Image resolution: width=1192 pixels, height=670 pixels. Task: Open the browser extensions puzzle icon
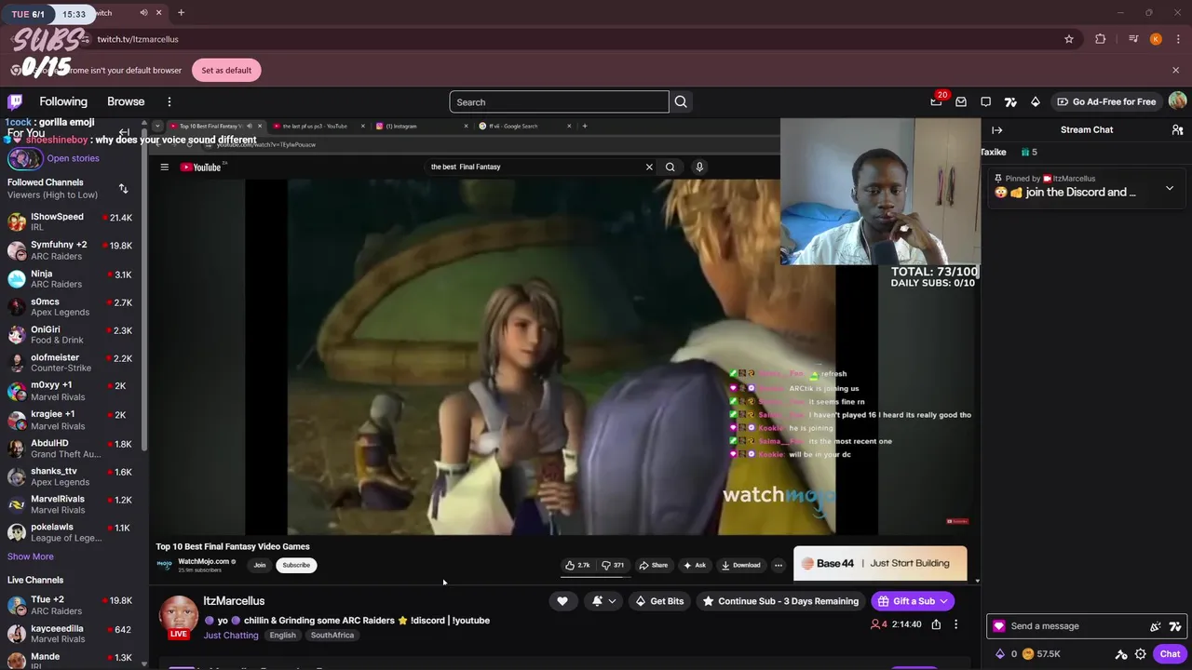[x=1101, y=39]
